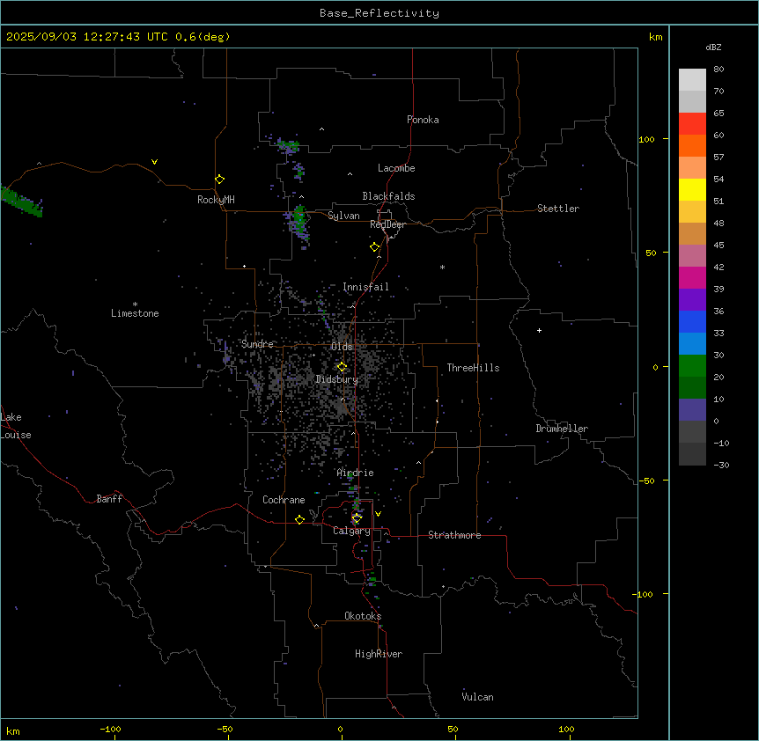Click the km unit label at top right
Image resolution: width=759 pixels, height=741 pixels.
(655, 37)
